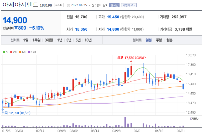Switch to 일봉 daily candle chart

149,40
